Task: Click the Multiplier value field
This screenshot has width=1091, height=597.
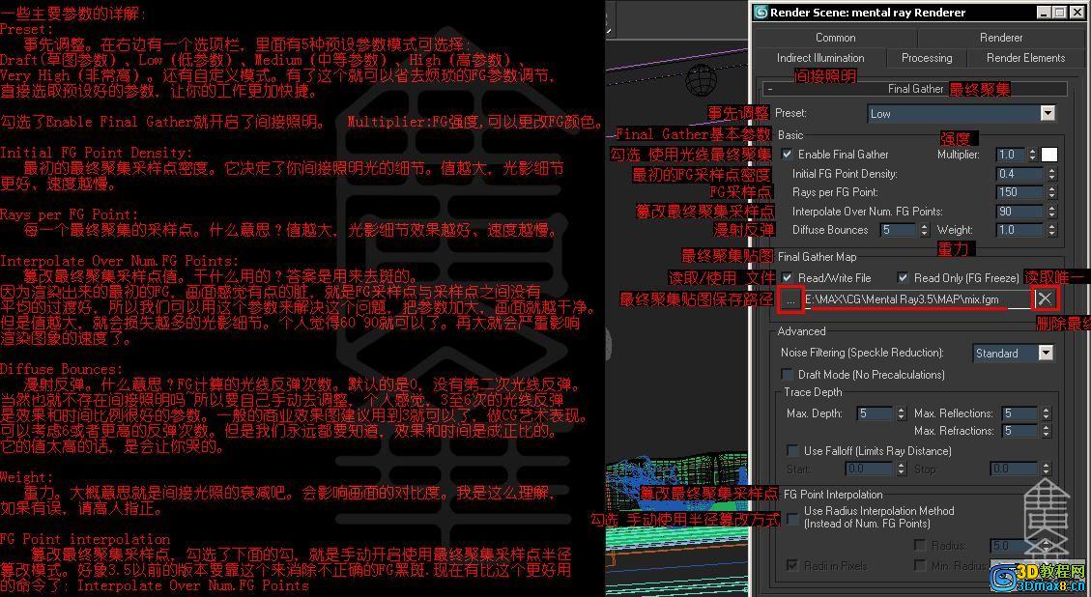Action: click(1012, 155)
